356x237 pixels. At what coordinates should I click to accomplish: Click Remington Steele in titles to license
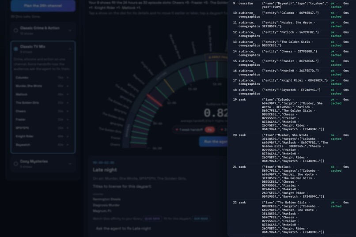coord(107,199)
